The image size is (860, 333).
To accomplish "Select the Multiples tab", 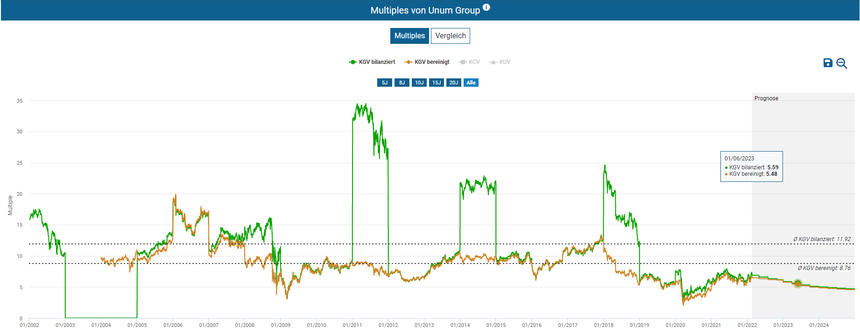I will 409,36.
